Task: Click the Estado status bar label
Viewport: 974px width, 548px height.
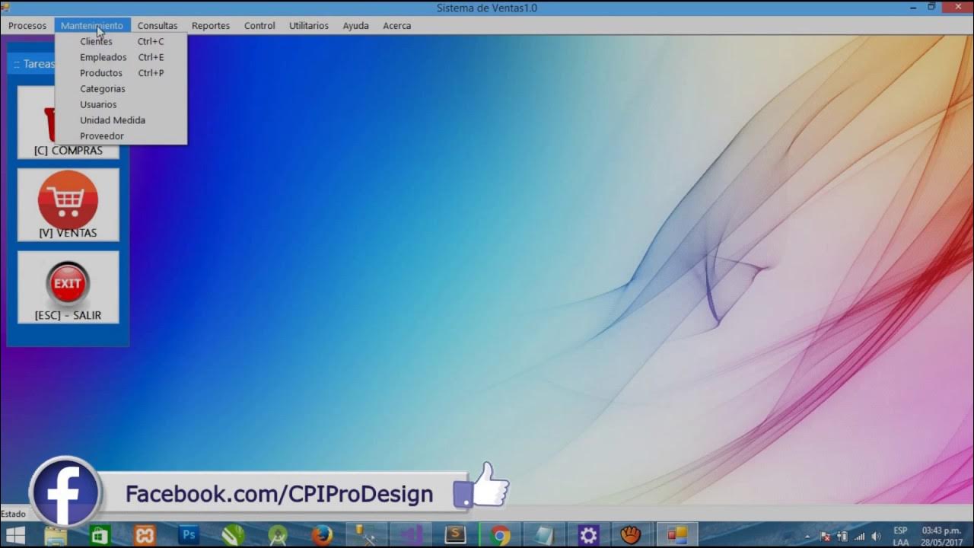Action: pos(13,514)
